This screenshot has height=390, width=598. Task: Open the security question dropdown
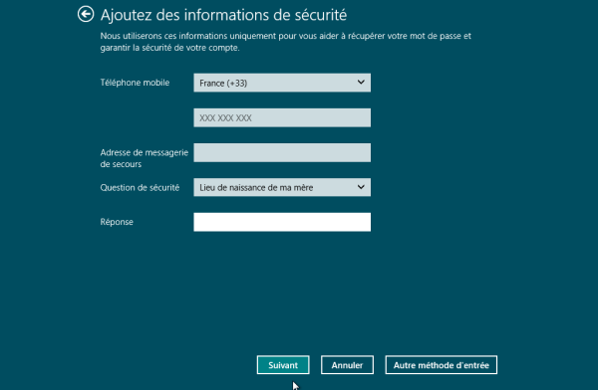(282, 187)
